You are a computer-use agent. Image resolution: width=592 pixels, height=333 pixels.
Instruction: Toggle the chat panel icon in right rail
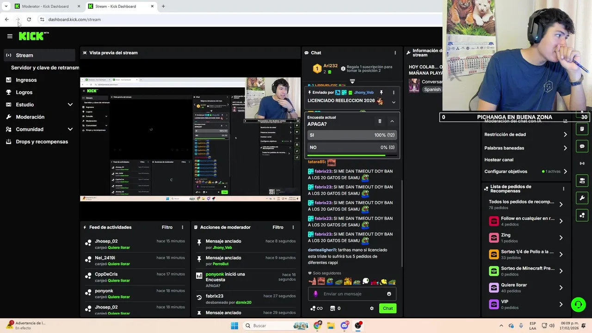click(x=582, y=146)
